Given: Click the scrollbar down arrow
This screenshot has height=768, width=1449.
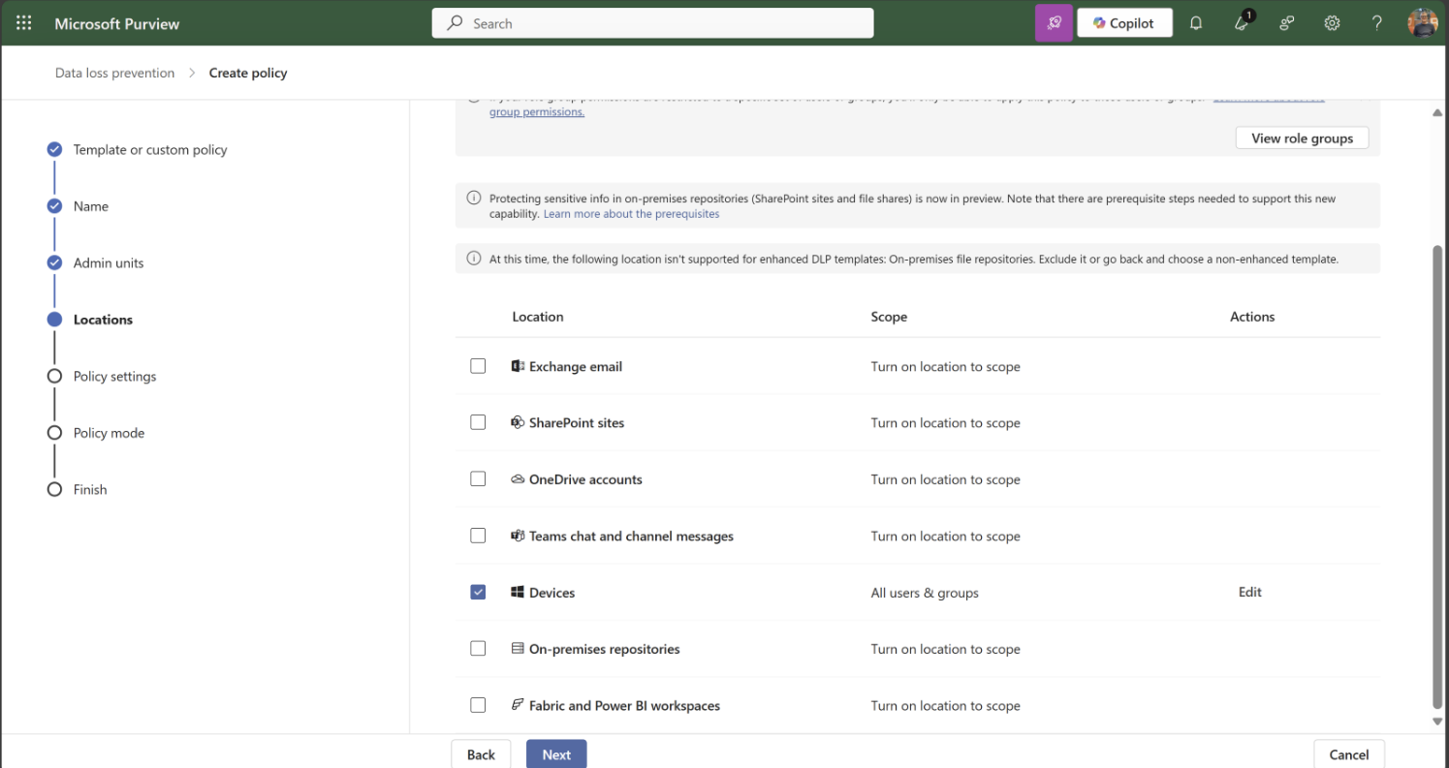Looking at the screenshot, I should click(1436, 722).
